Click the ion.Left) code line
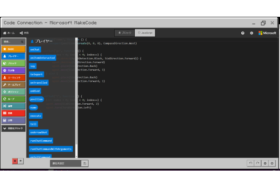The width and height of the screenshot is (280, 187). [x=84, y=108]
